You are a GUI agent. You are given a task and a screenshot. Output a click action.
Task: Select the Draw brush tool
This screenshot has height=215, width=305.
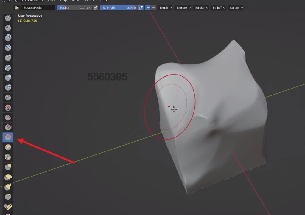pyautogui.click(x=8, y=18)
